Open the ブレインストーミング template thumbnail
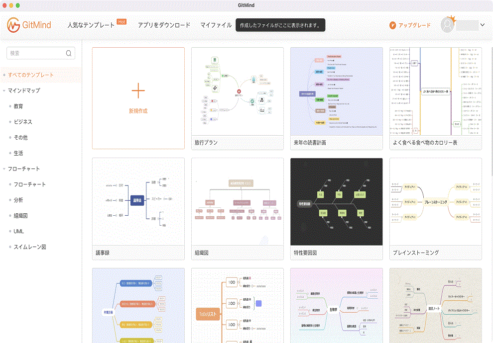The image size is (493, 343). (x=435, y=201)
